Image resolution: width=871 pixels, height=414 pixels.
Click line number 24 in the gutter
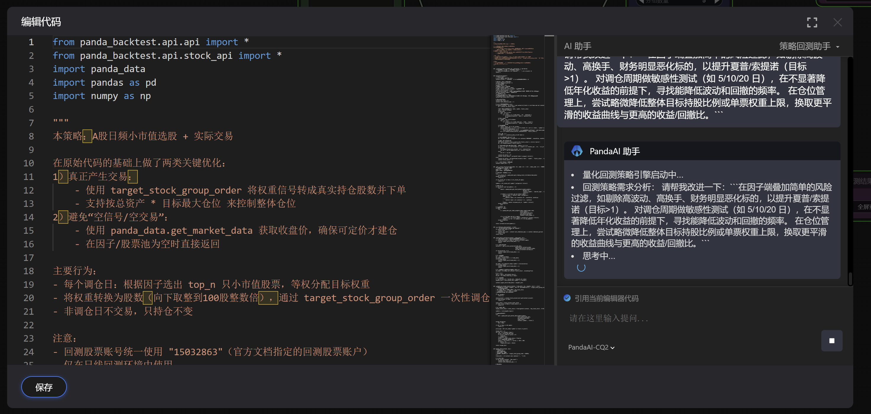coord(29,352)
